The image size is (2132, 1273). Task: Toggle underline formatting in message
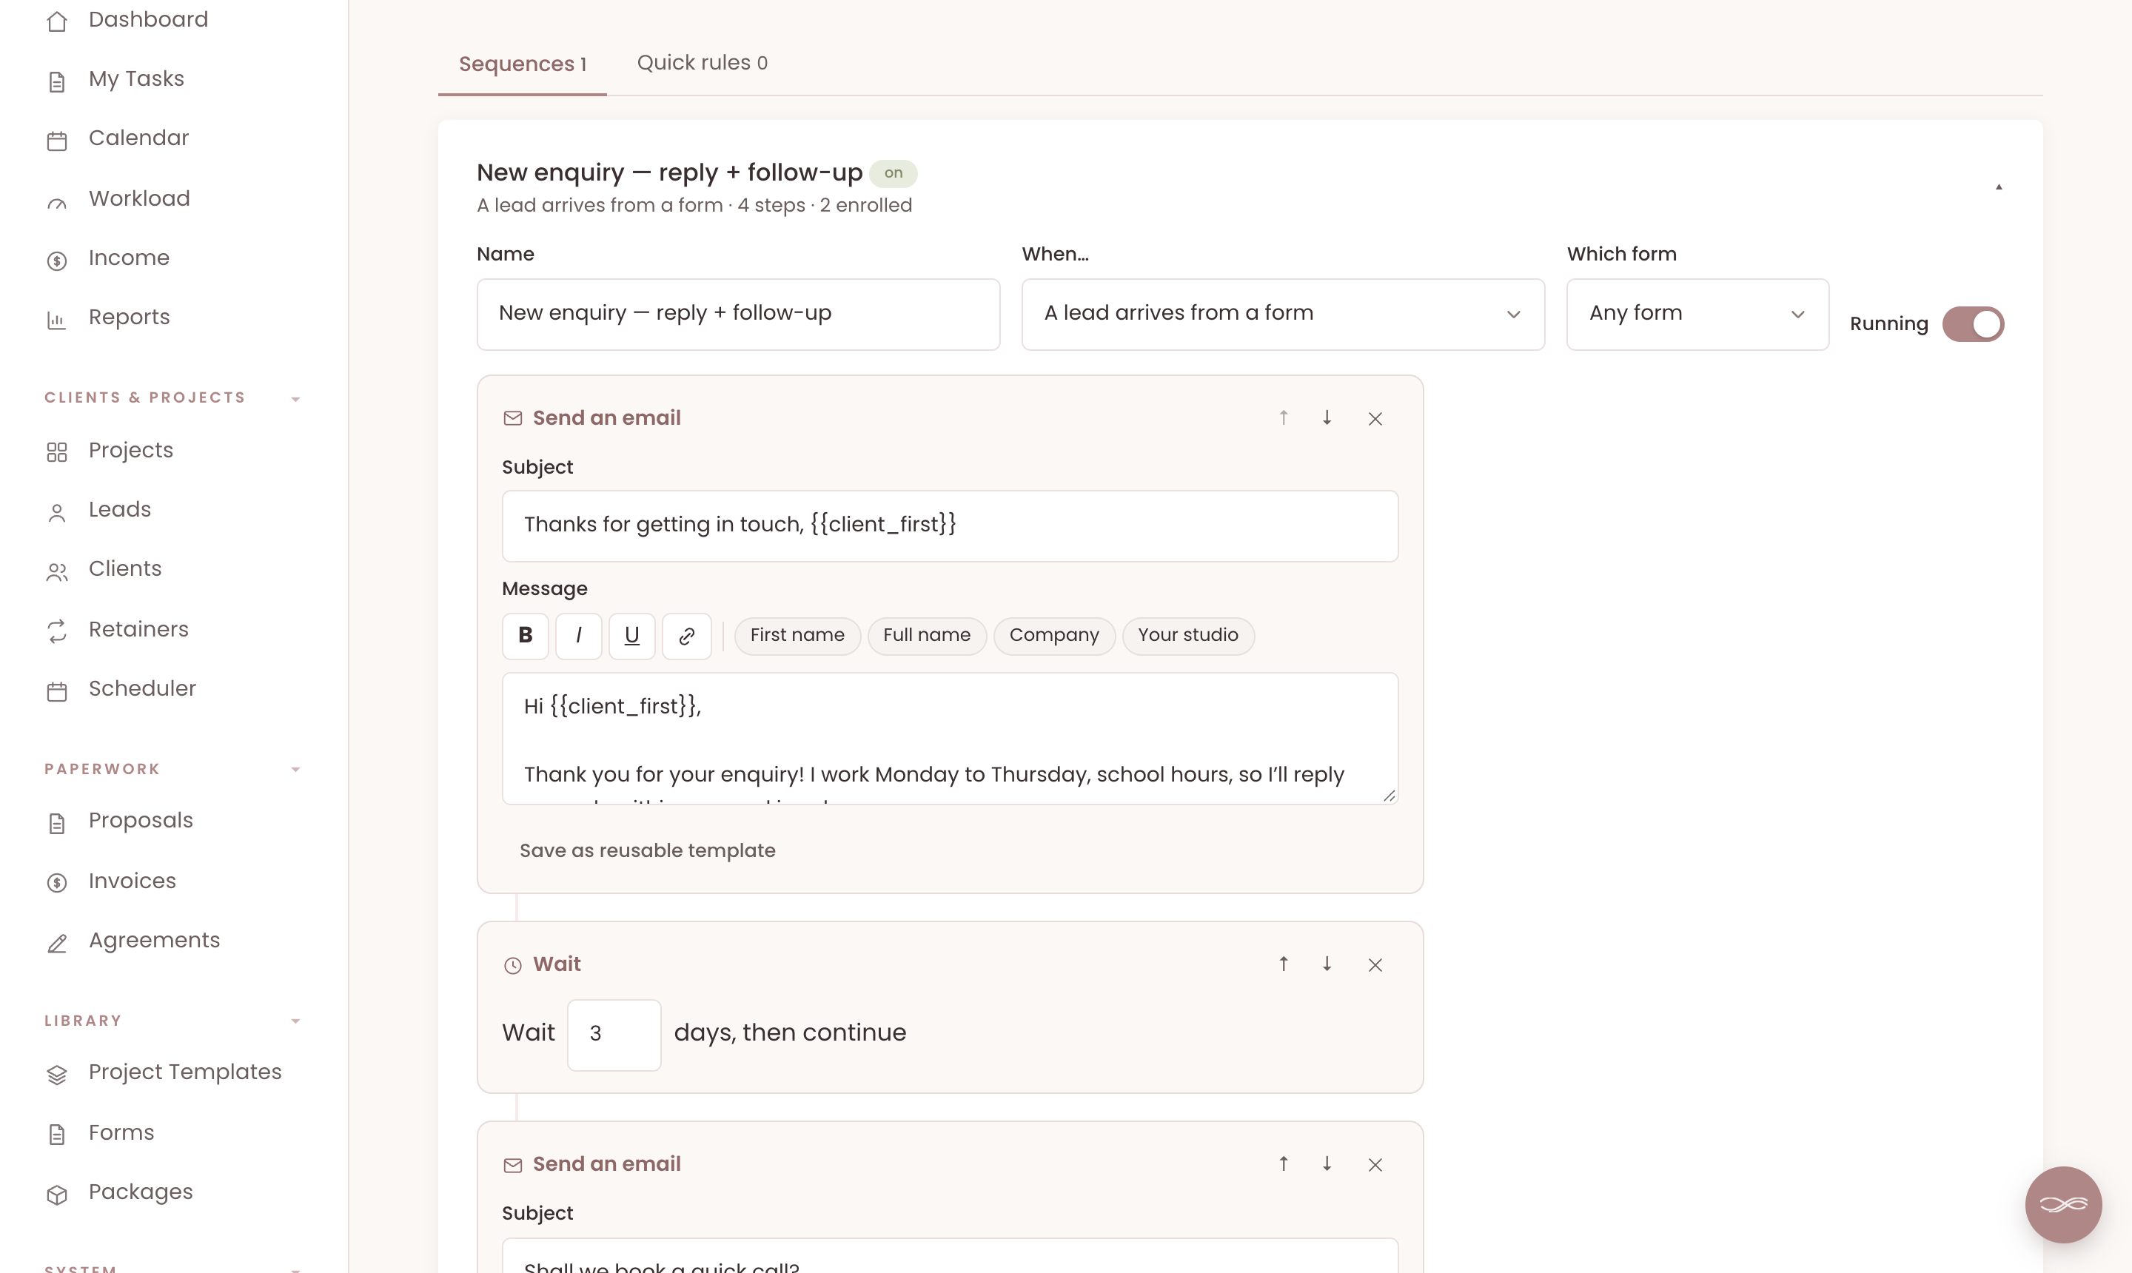coord(632,636)
